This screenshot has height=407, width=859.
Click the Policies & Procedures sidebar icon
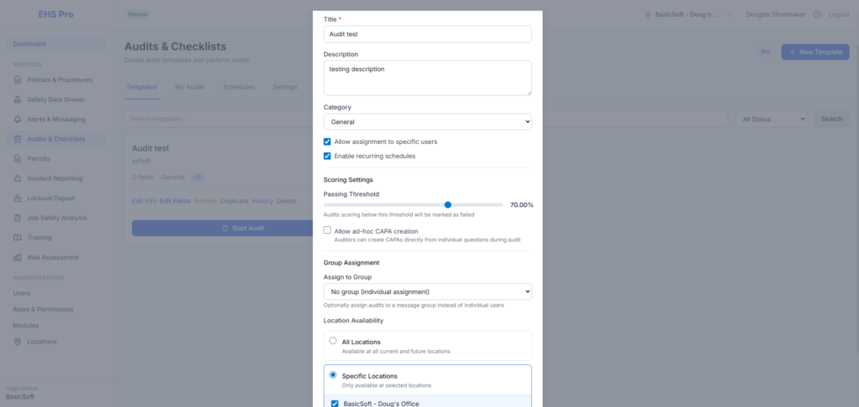tap(18, 80)
